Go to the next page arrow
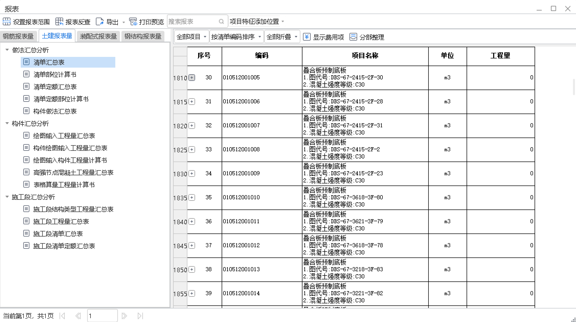 124,316
